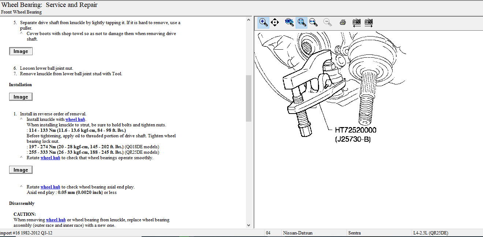Click the greyed zoom out magnifier
The width and height of the screenshot is (483, 237).
328,22
